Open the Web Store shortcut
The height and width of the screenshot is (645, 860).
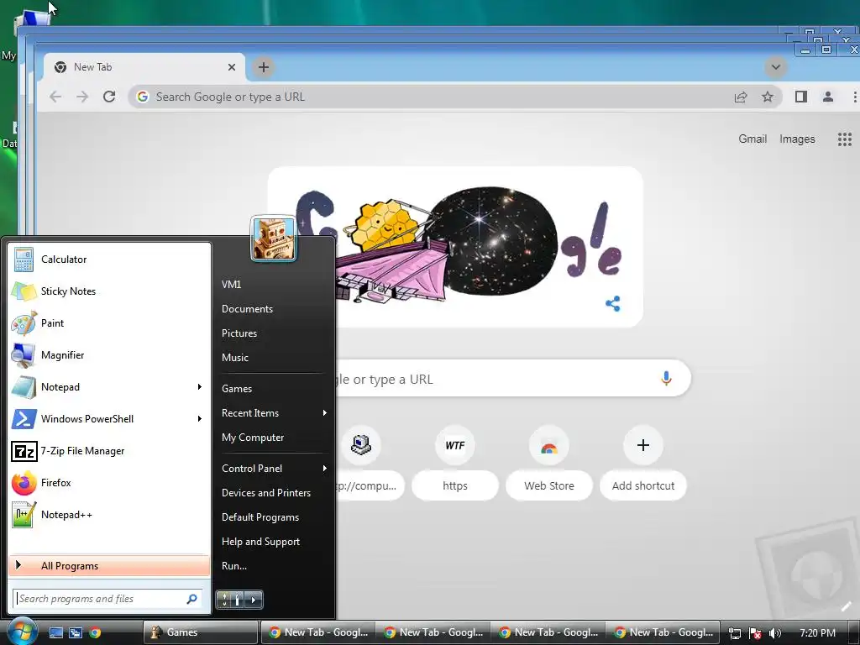click(x=549, y=462)
